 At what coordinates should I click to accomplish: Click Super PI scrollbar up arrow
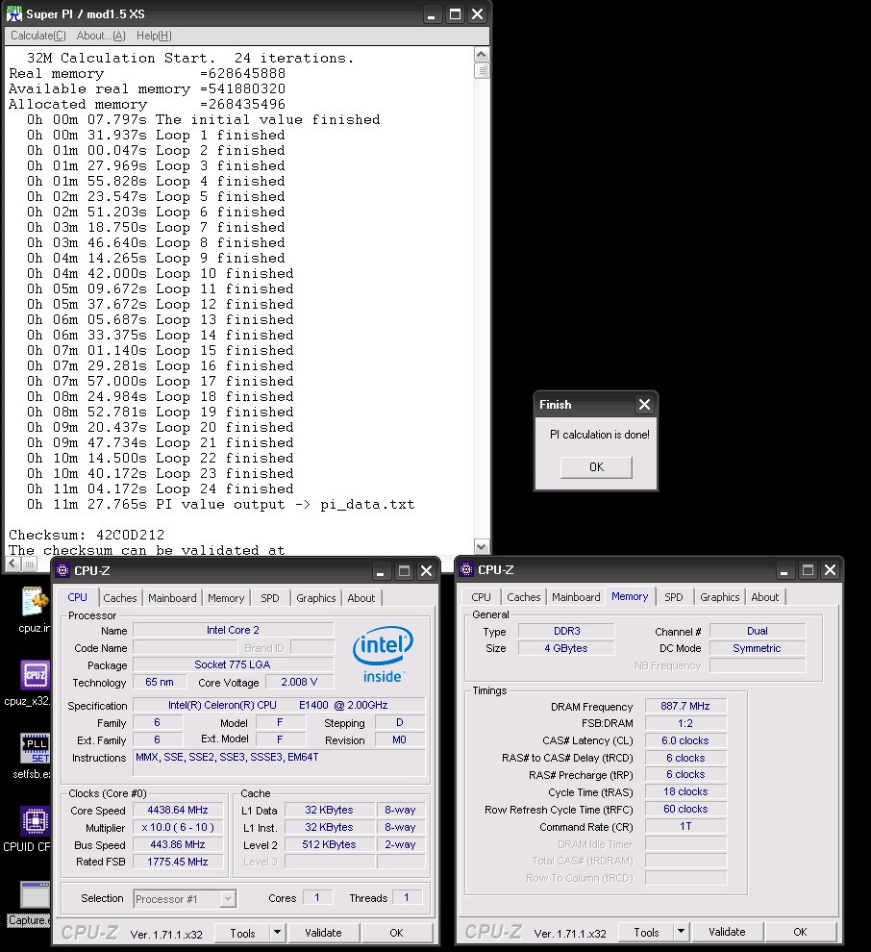482,55
